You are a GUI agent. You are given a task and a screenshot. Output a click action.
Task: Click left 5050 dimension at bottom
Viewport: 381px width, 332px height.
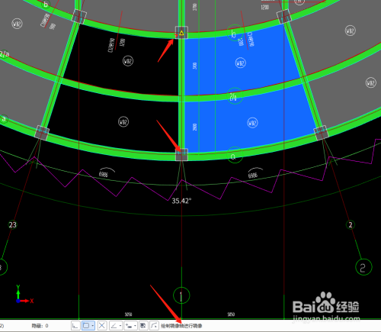pyautogui.click(x=128, y=314)
